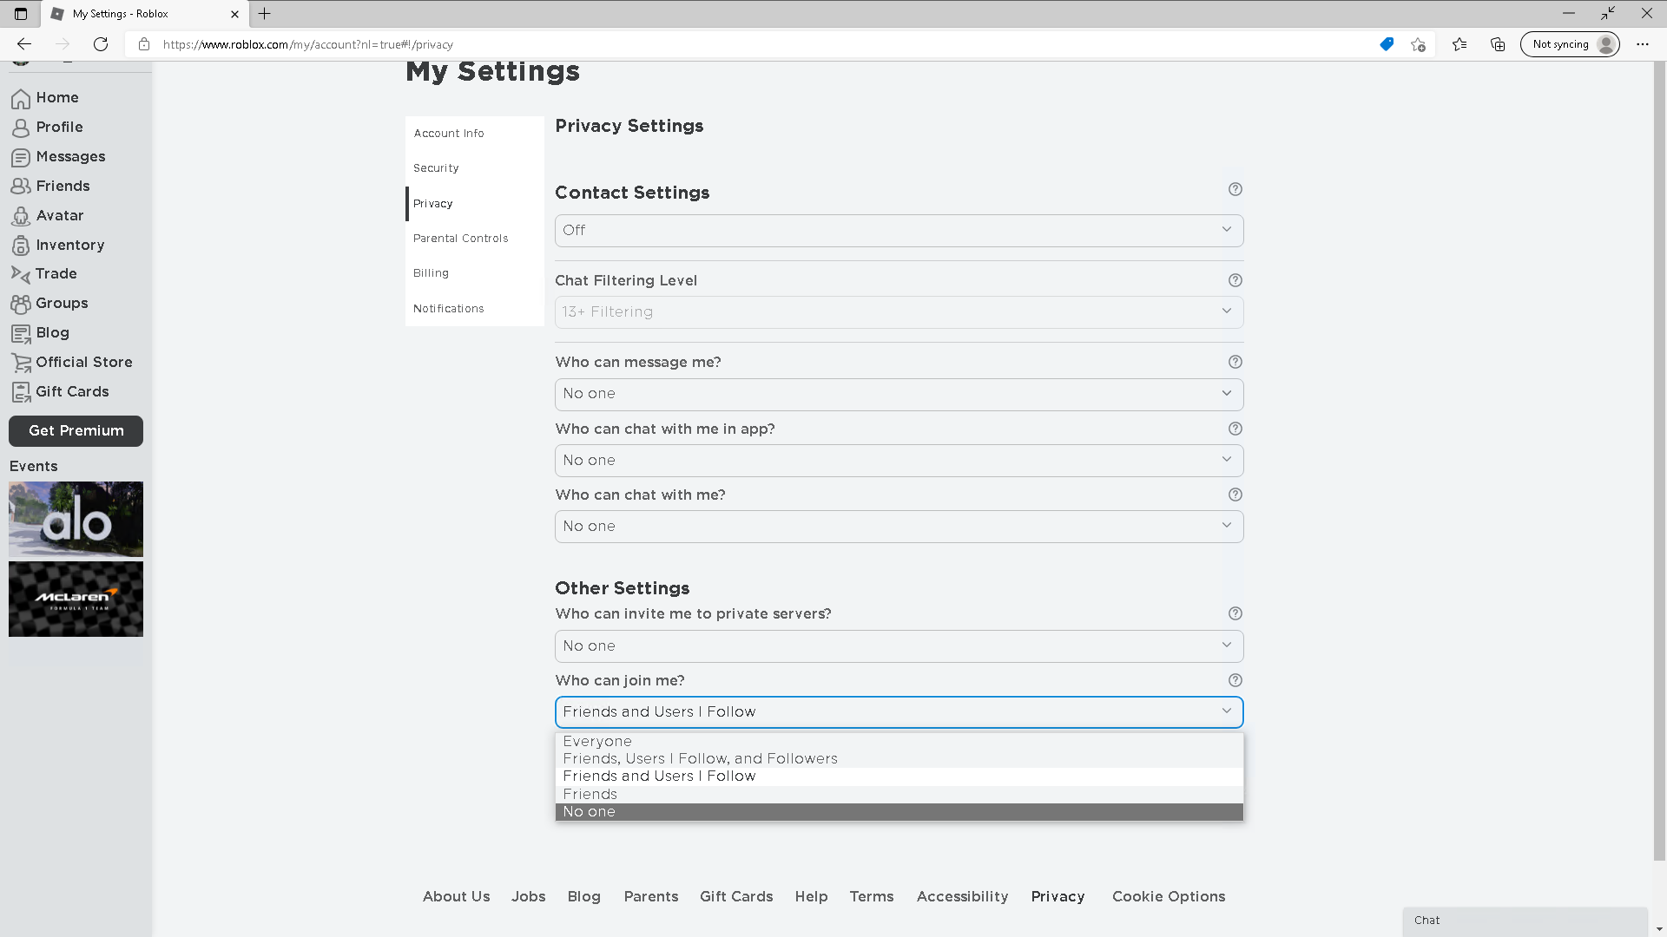1667x937 pixels.
Task: Show help for Who can join me
Action: 1235,680
